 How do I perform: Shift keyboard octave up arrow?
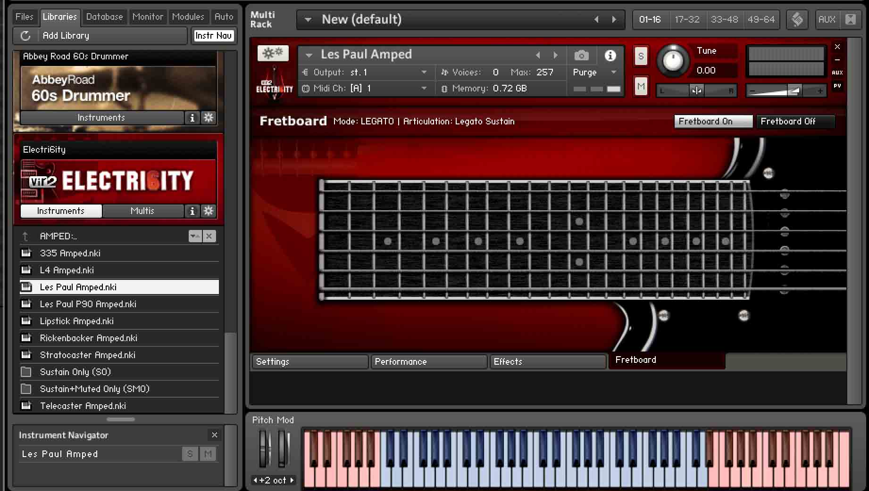(292, 480)
